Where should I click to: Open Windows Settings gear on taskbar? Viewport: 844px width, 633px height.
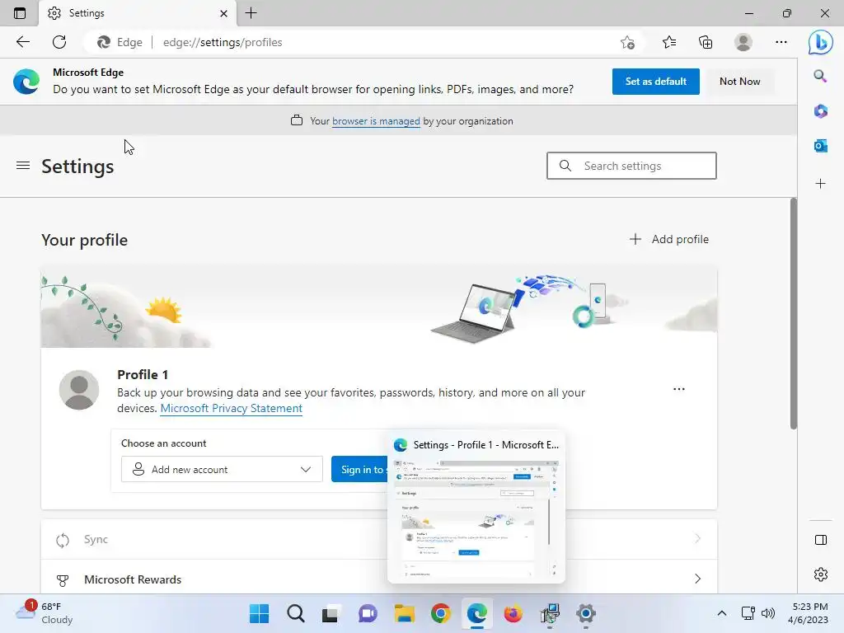tap(586, 613)
